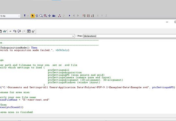The height and width of the screenshot is (121, 176).
Task: Select the magnifier zoom tool
Action: [x=41, y=16]
